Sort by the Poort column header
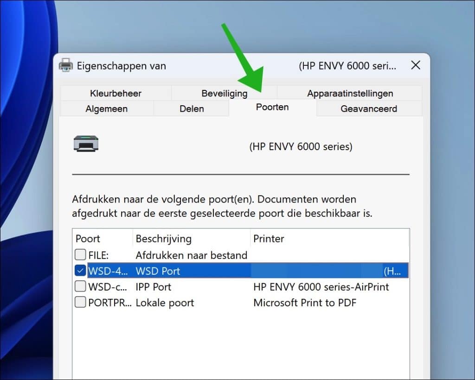Viewport: 475px width, 380px height. point(103,239)
